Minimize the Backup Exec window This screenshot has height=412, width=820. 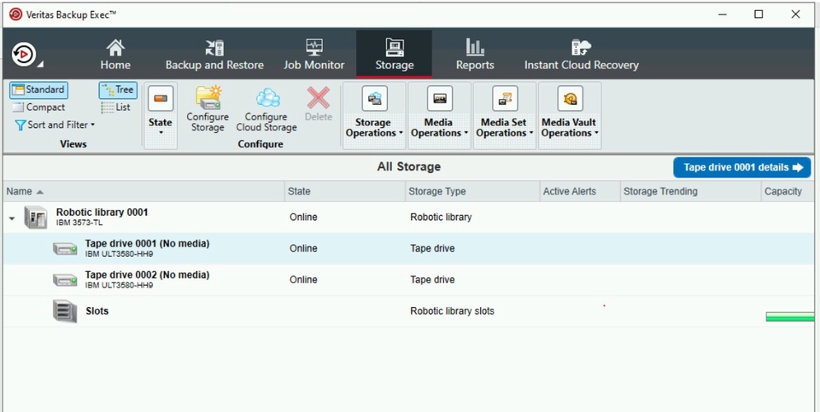click(x=723, y=15)
